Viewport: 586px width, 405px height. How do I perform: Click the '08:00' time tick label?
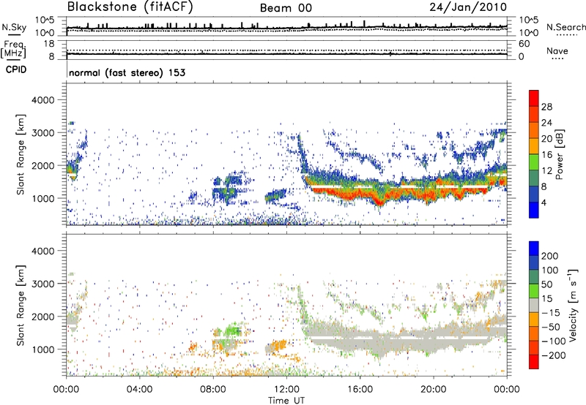pos(213,390)
